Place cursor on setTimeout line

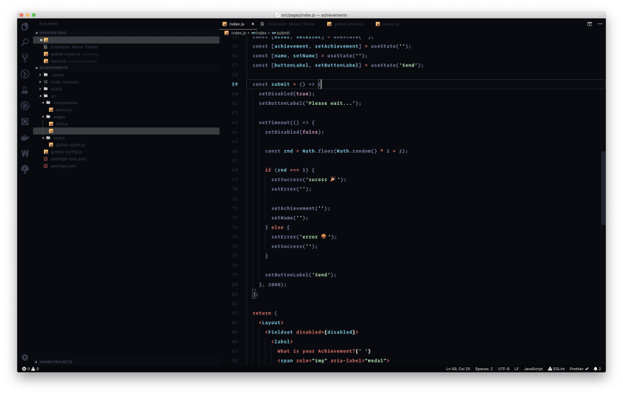287,122
